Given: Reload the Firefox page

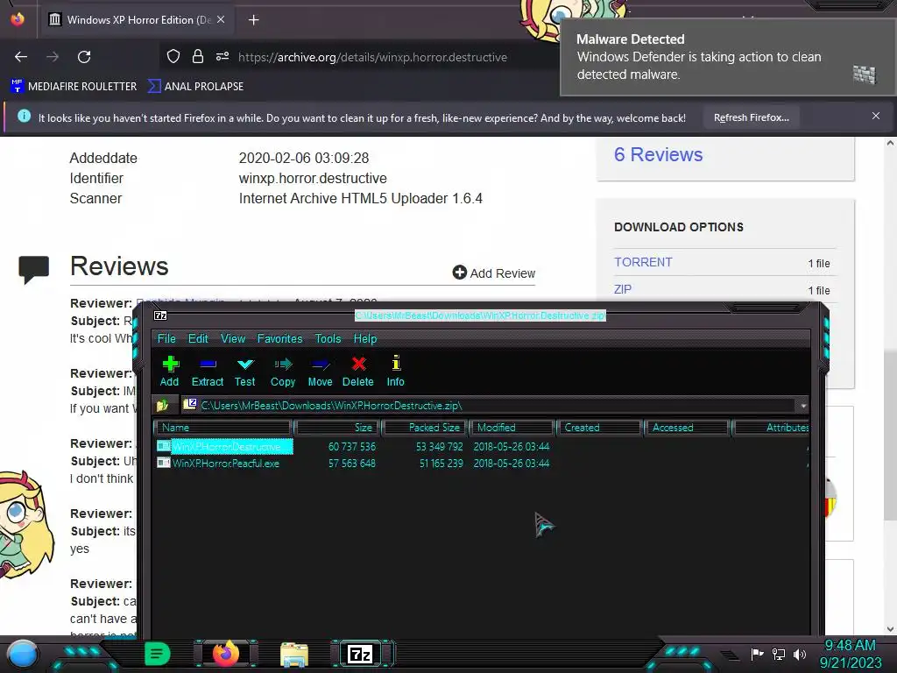Looking at the screenshot, I should tap(84, 57).
